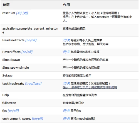This screenshot has height=125, width=139.
Task: Click the [on/off] parameter for environment_score
Action: [38, 119]
